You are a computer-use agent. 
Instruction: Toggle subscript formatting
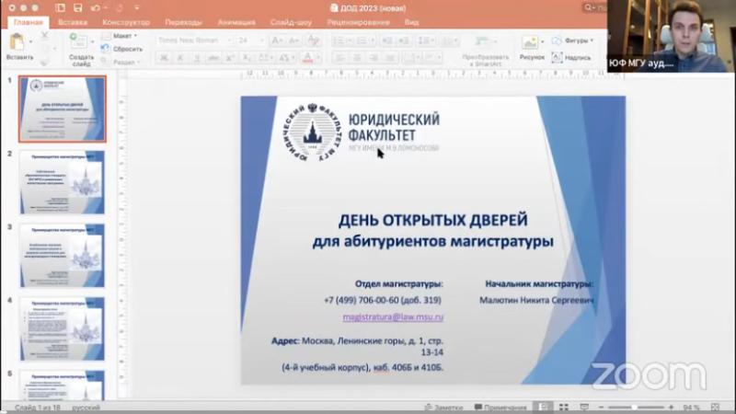tap(247, 58)
